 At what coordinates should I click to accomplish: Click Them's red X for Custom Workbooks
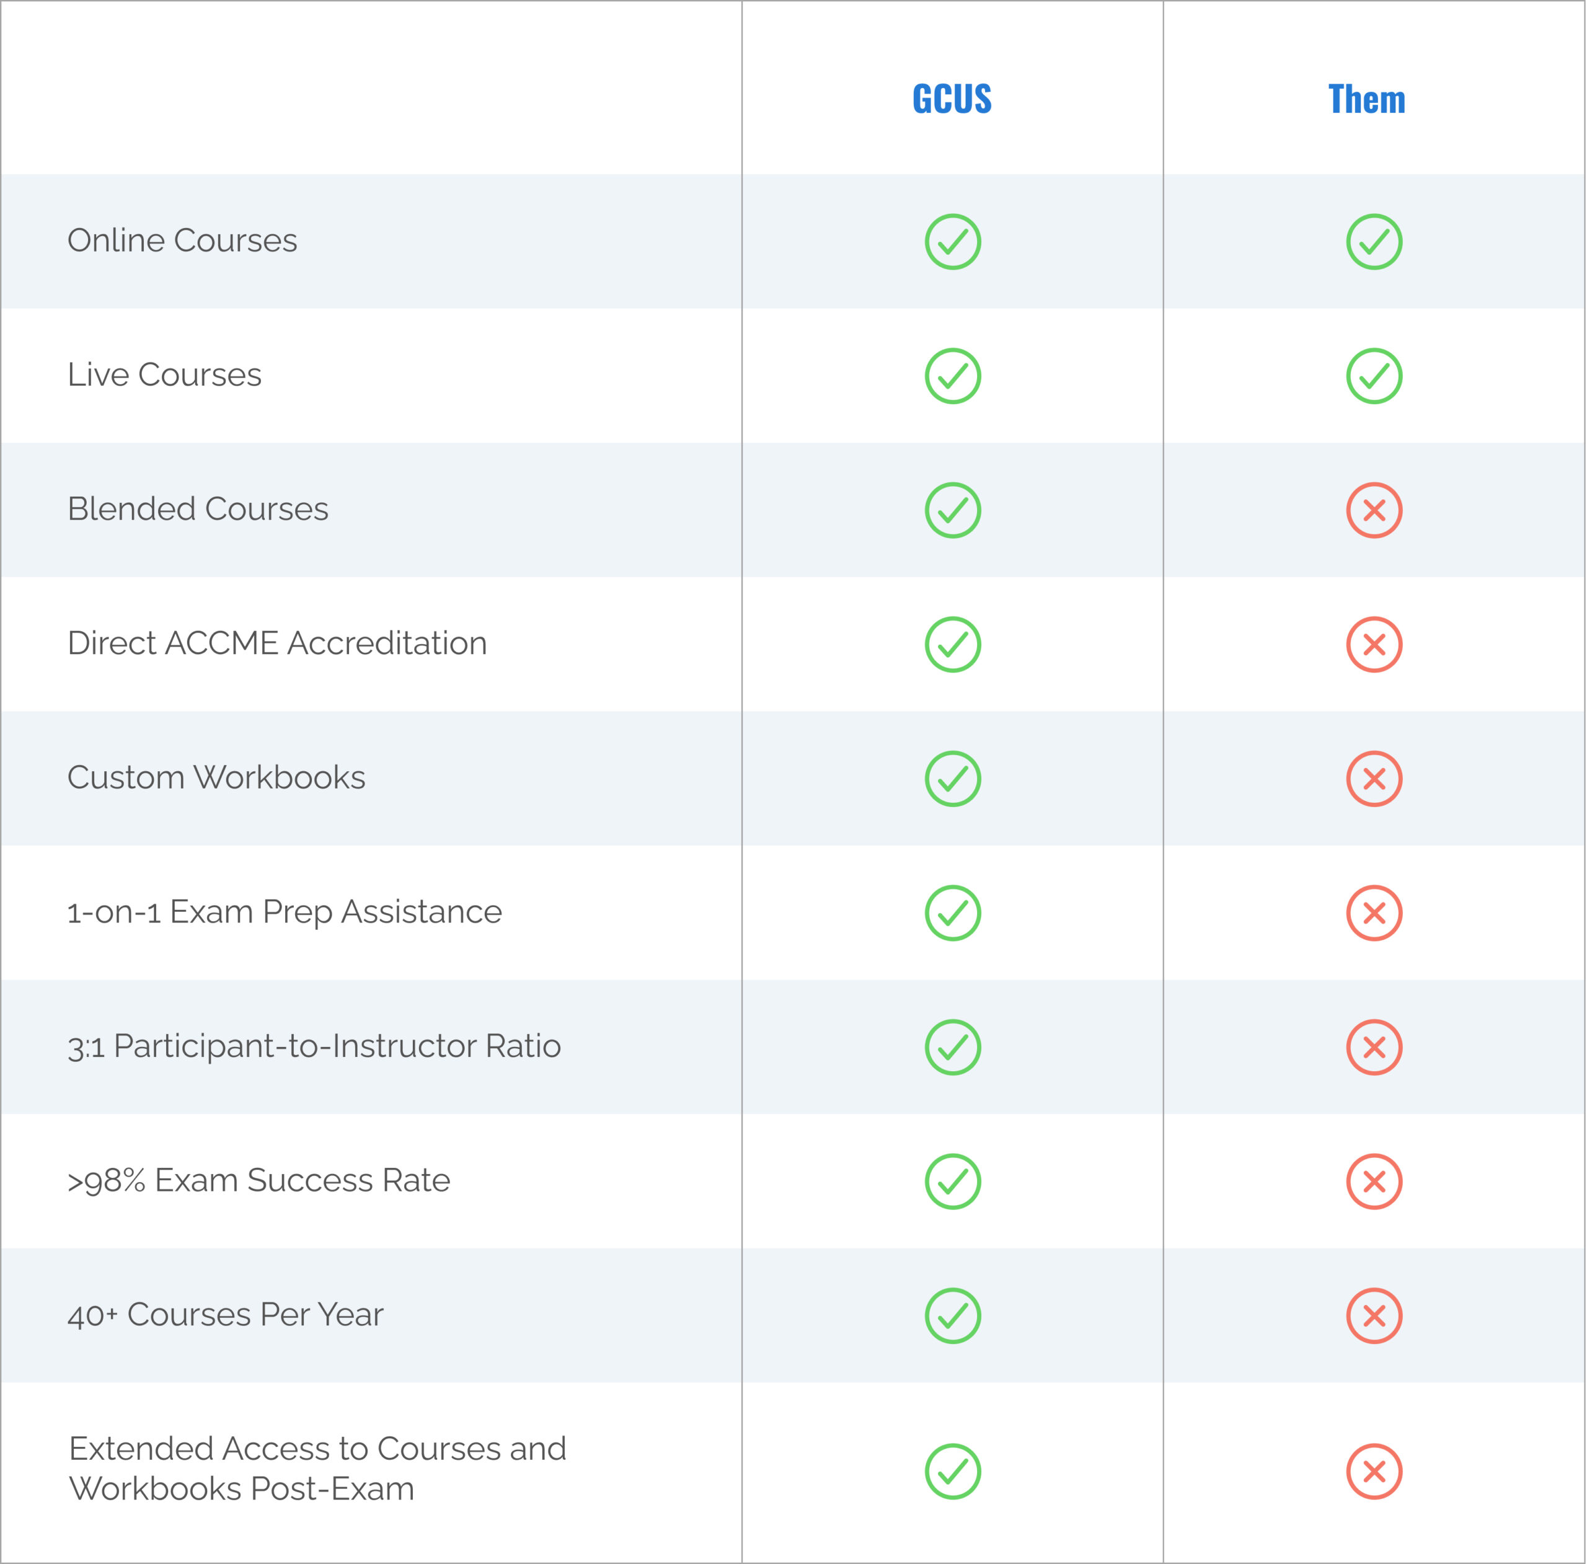[x=1374, y=779]
